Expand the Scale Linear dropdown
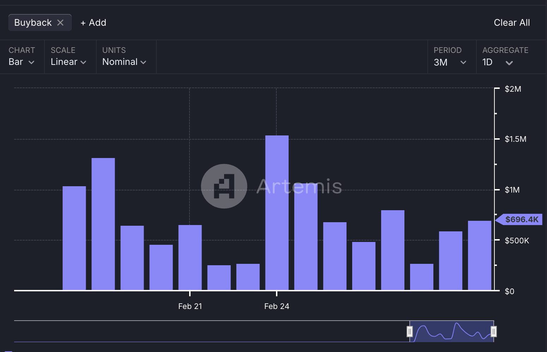This screenshot has width=547, height=352. (x=68, y=62)
